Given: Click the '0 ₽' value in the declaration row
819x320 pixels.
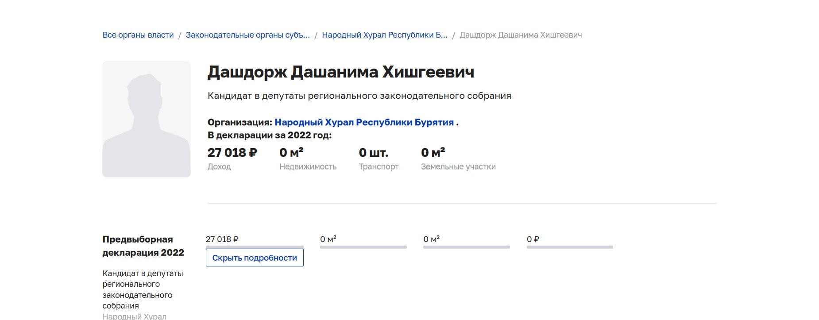Looking at the screenshot, I should click(533, 239).
